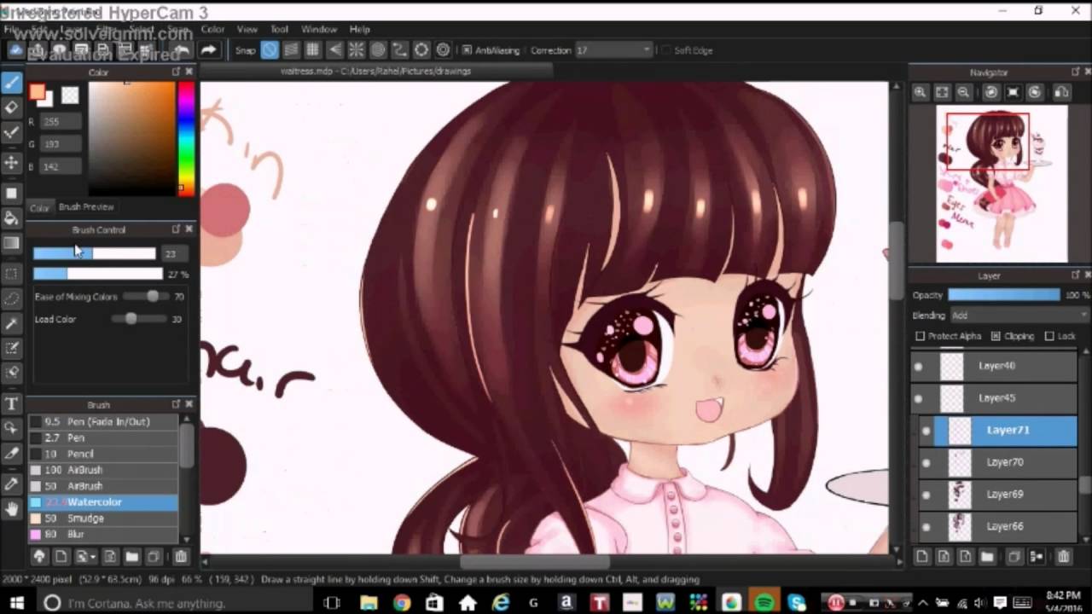Open the Window menu
1092x614 pixels.
point(319,29)
